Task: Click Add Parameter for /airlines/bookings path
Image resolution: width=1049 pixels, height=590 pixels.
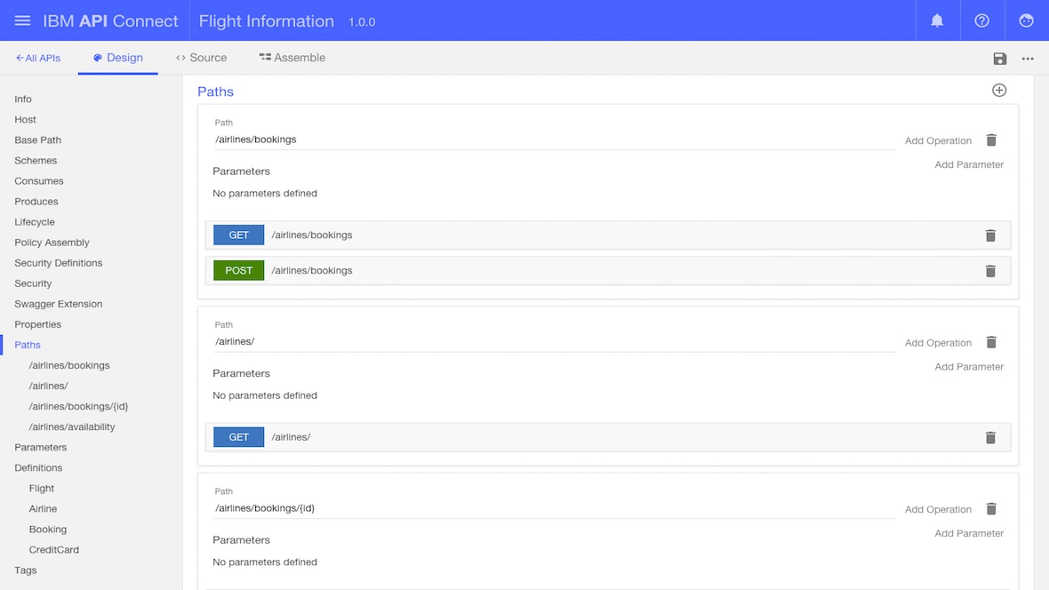Action: [969, 164]
